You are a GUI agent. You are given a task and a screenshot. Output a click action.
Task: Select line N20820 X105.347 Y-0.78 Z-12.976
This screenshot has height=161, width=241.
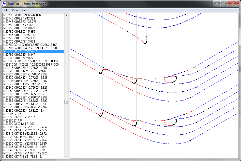(33, 71)
